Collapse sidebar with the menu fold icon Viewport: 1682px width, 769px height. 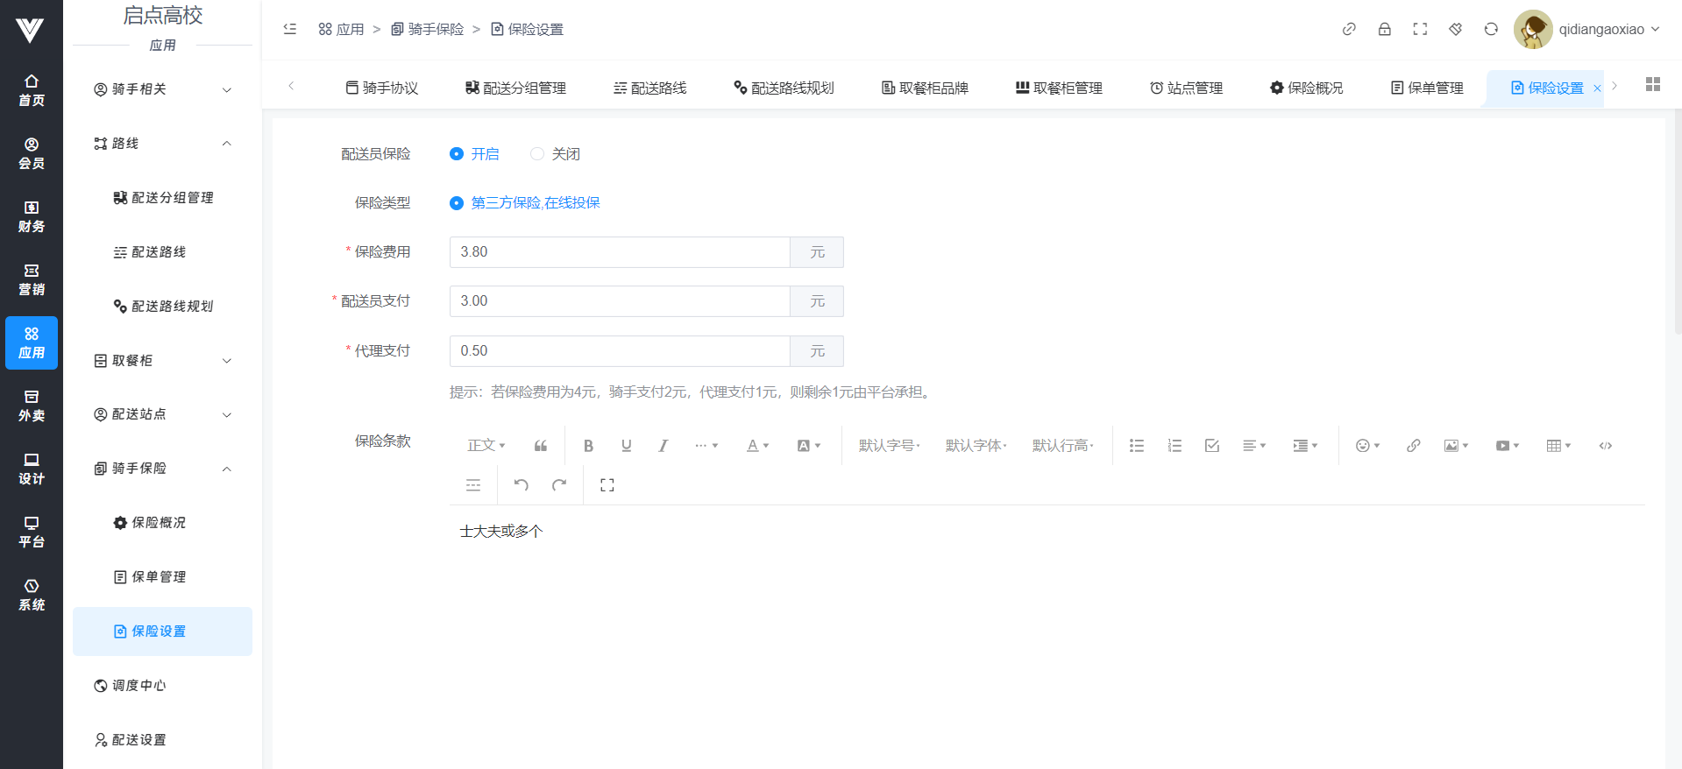[290, 29]
